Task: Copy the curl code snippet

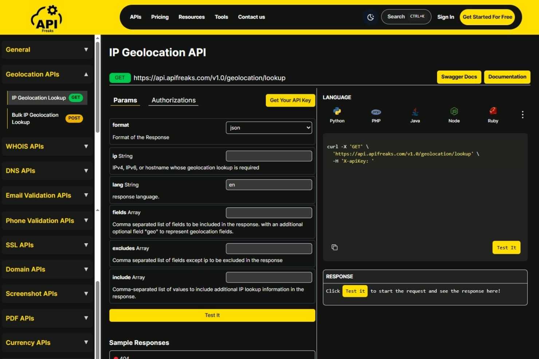Action: click(334, 247)
